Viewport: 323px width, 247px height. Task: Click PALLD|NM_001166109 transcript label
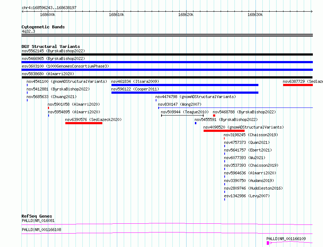coord(286,239)
